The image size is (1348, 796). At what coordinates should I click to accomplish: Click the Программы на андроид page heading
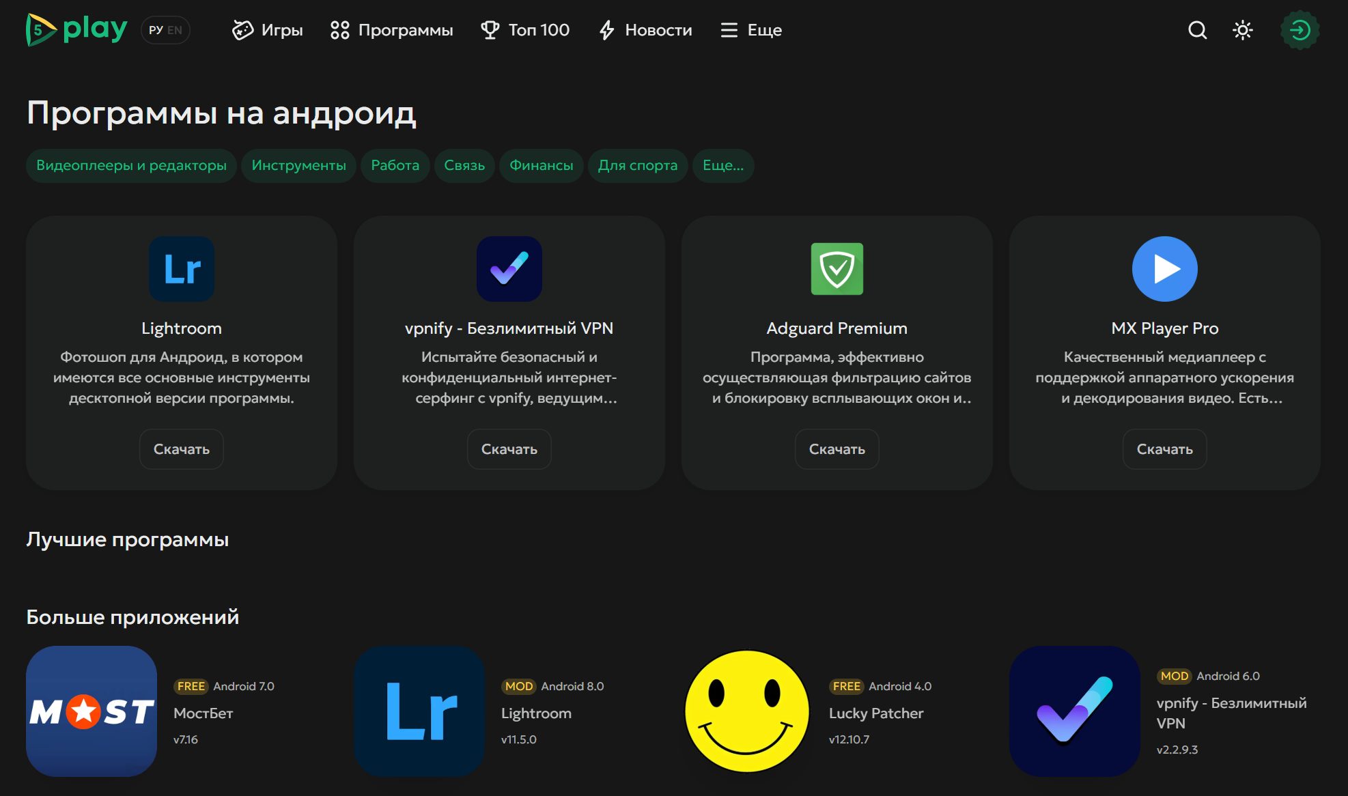tap(221, 113)
